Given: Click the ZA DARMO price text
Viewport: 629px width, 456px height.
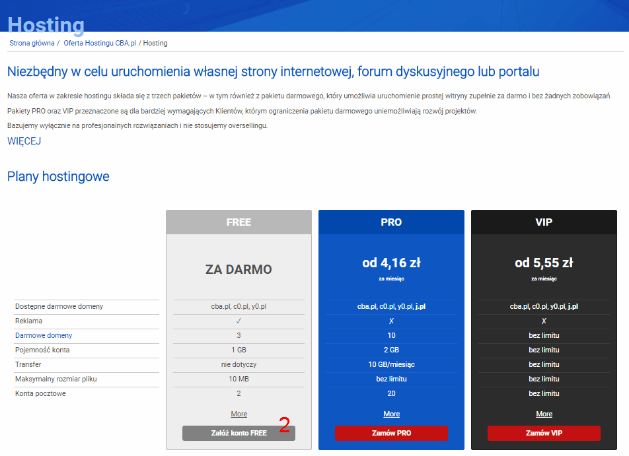Looking at the screenshot, I should 239,269.
